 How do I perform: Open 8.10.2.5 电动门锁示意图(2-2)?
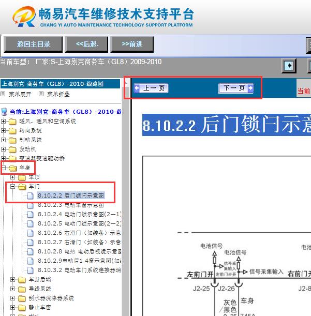tap(80, 223)
